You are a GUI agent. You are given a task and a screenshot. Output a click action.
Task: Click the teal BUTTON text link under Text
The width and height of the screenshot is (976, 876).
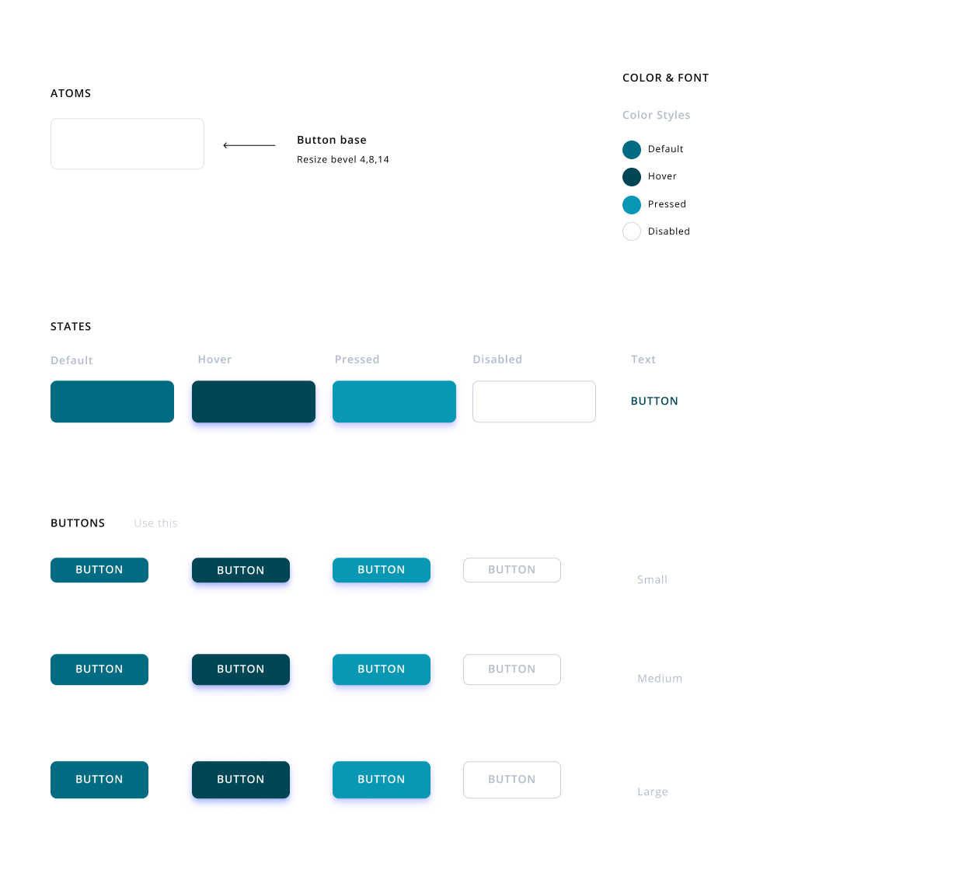pos(654,401)
